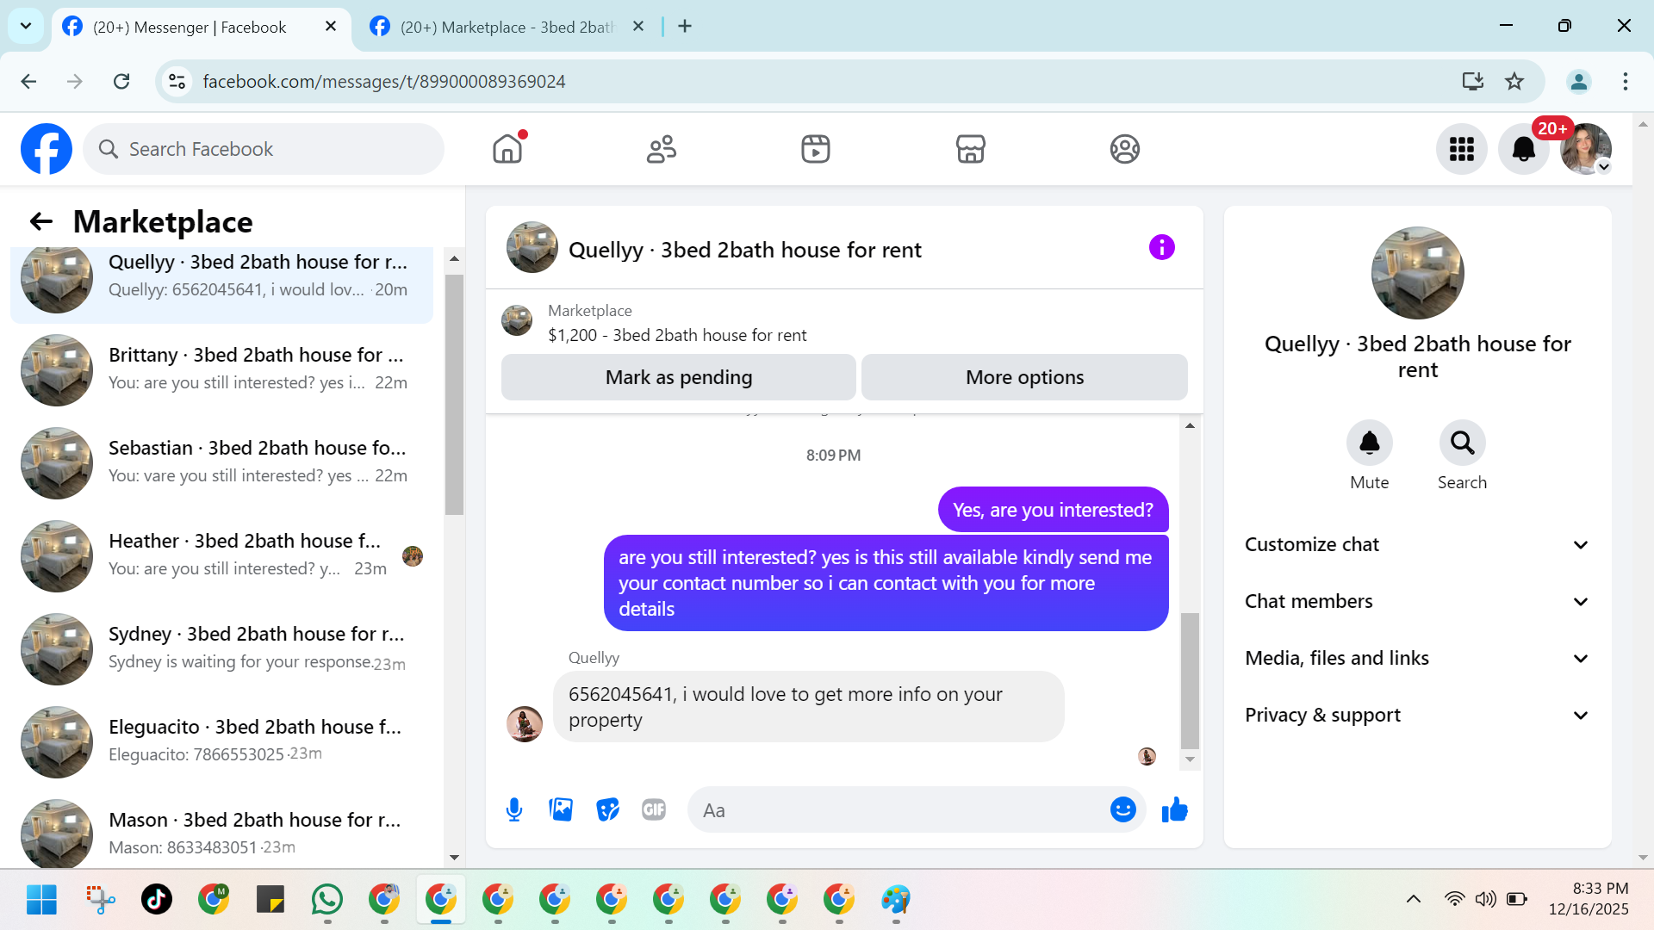
Task: Open the emoji picker in message box
Action: (x=1123, y=810)
